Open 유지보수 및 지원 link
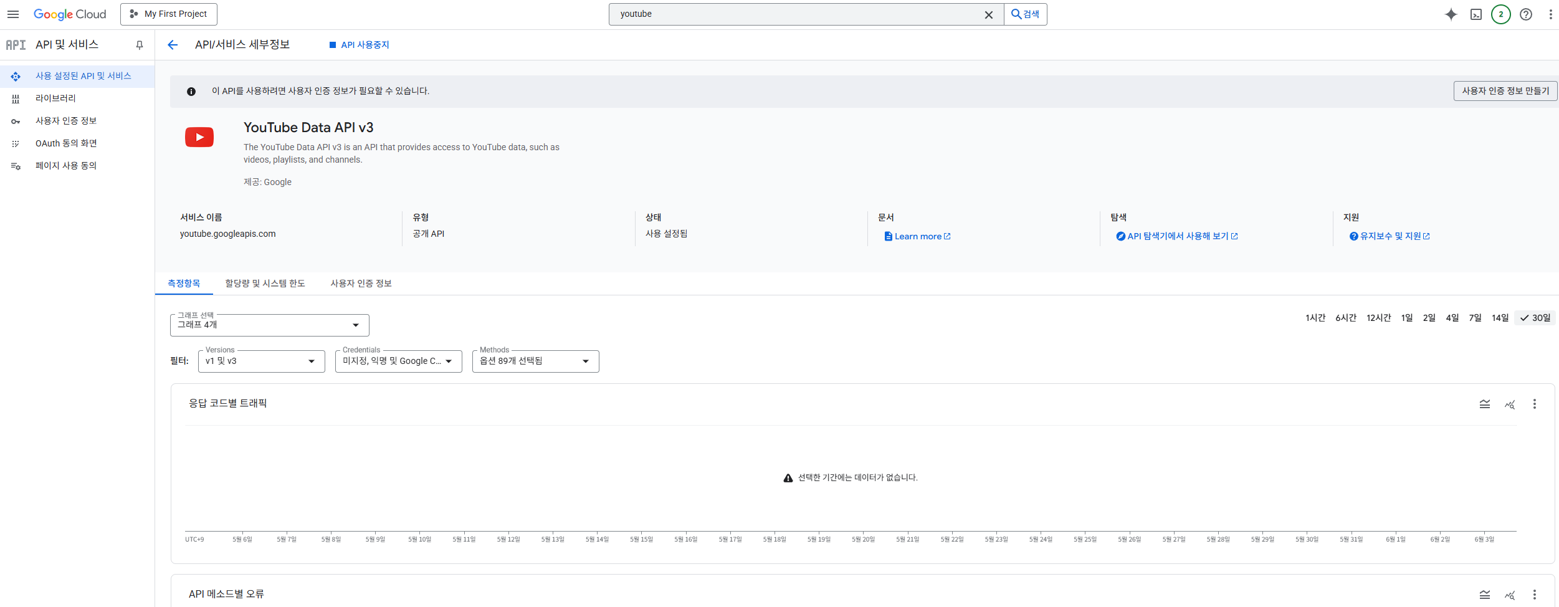 [1390, 236]
